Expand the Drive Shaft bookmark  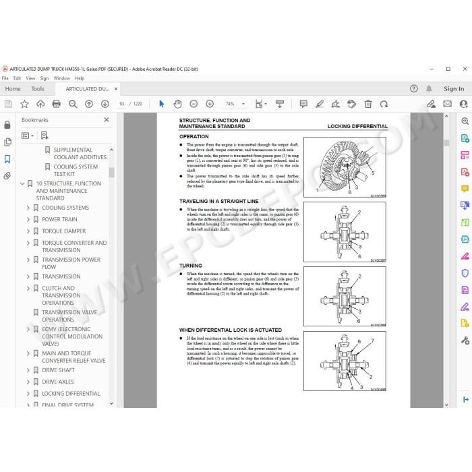pyautogui.click(x=28, y=370)
